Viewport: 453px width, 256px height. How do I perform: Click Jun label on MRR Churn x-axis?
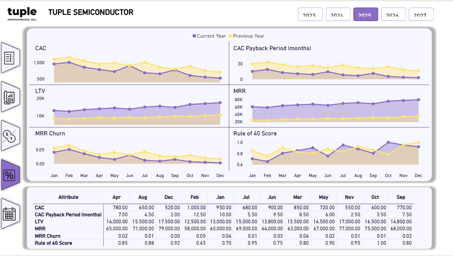pos(129,175)
